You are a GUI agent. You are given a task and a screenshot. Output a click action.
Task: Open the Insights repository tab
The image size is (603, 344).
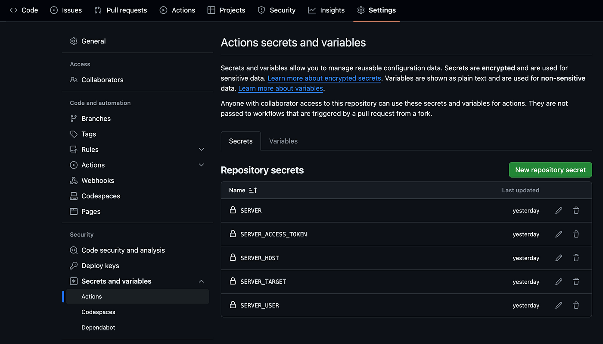pos(326,10)
